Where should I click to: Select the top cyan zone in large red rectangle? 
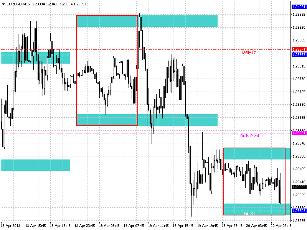coord(107,21)
